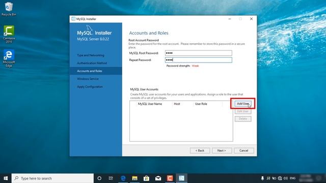Open Mail app from the taskbar

pyautogui.click(x=158, y=178)
